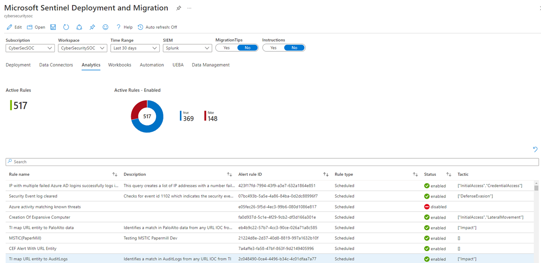Set Instructions to No
The width and height of the screenshot is (541, 263).
tap(294, 48)
